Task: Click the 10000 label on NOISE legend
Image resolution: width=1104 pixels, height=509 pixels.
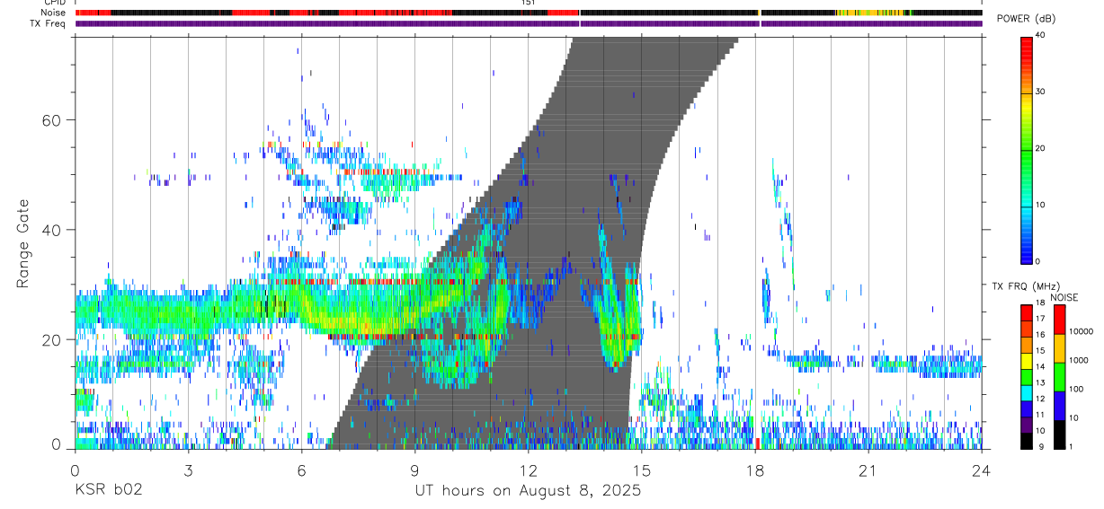Action: tap(1080, 331)
